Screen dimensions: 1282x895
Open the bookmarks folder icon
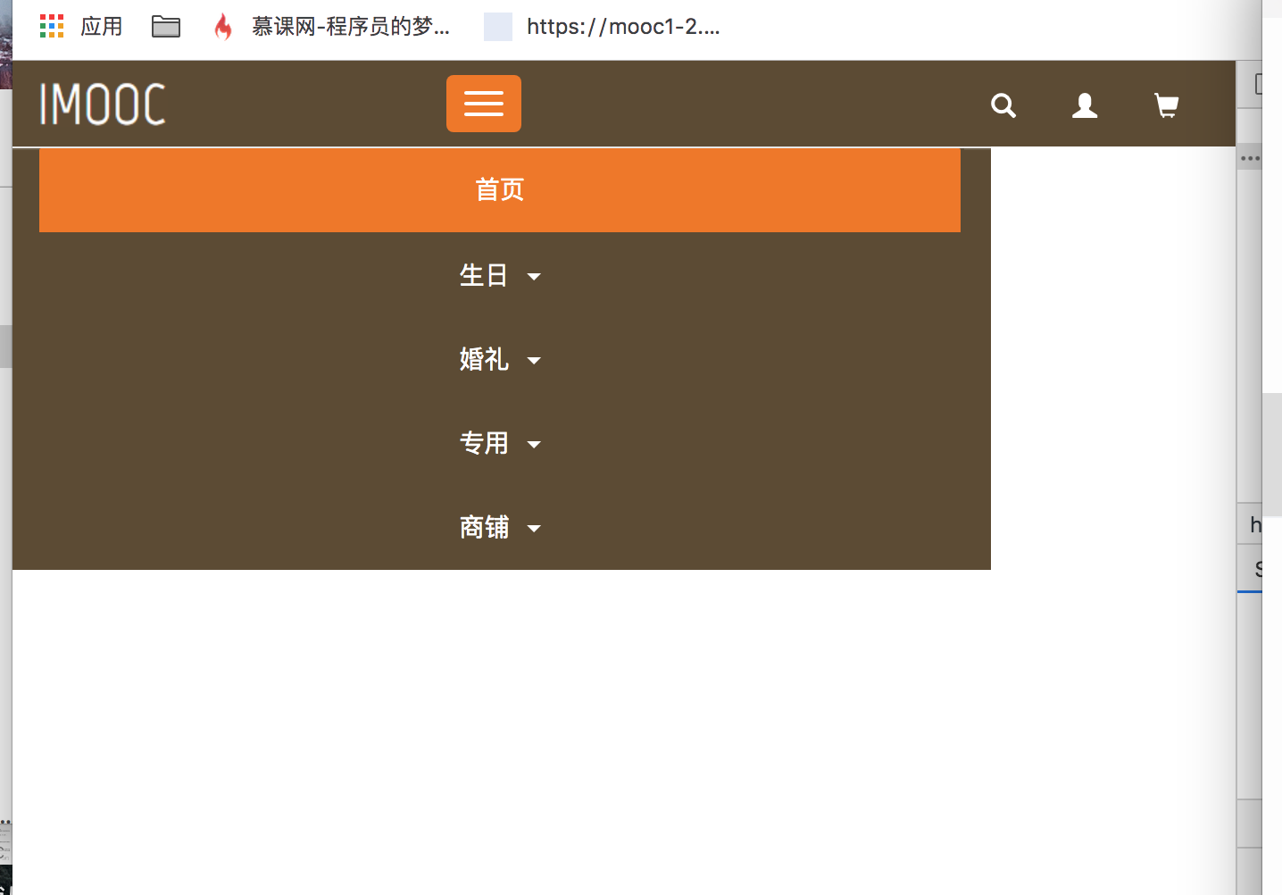coord(165,26)
